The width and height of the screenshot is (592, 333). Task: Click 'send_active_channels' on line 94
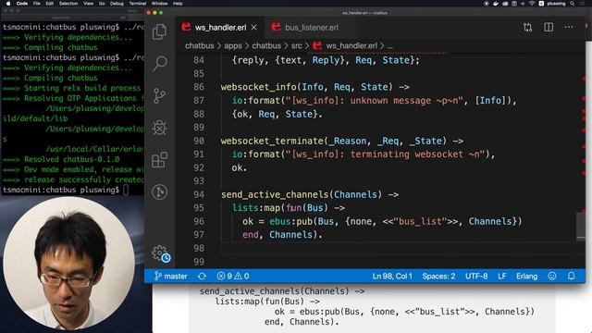275,194
